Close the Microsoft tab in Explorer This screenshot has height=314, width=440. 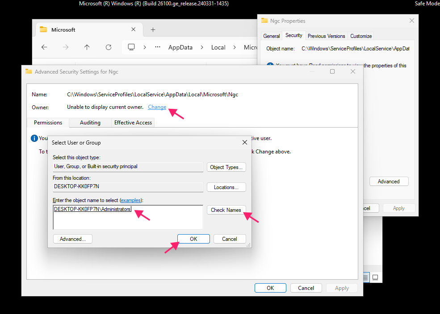click(133, 29)
